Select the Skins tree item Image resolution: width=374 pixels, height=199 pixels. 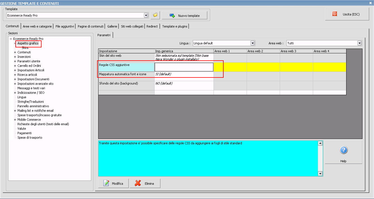[25, 48]
